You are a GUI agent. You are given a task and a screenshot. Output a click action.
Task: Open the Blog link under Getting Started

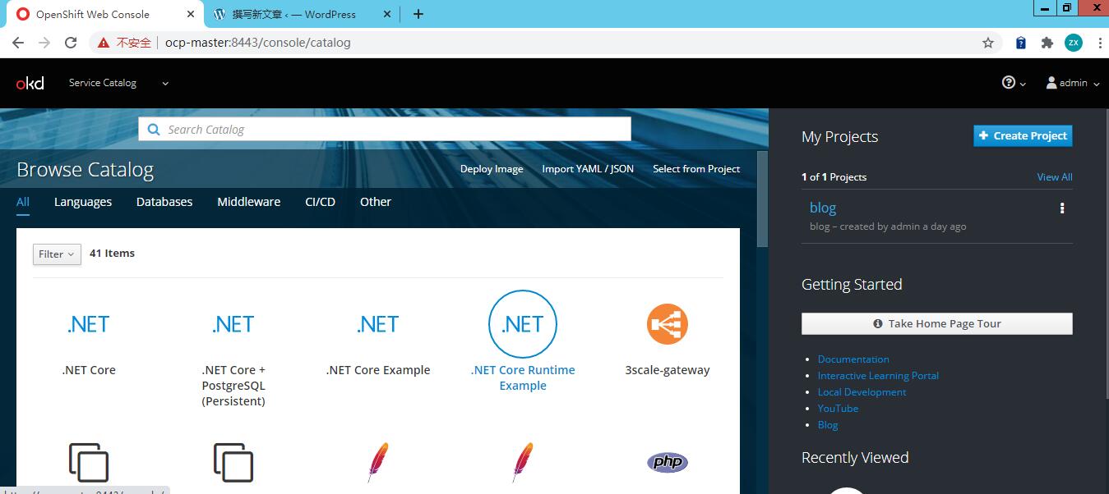pos(828,425)
